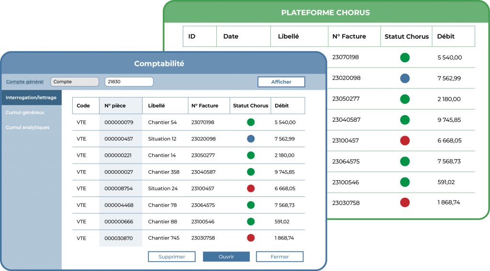This screenshot has height=271, width=490.
Task: Open Cumul généraux in sidebar
Action: tap(25, 112)
